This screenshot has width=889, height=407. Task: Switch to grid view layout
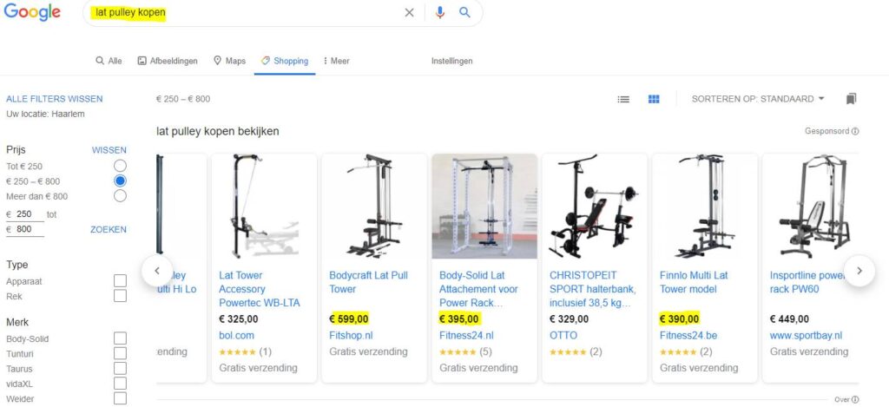pyautogui.click(x=654, y=99)
